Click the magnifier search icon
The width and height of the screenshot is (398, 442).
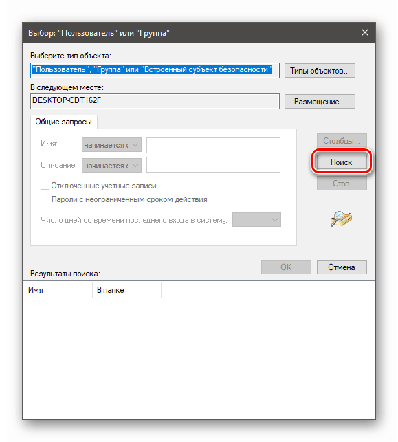(x=342, y=219)
